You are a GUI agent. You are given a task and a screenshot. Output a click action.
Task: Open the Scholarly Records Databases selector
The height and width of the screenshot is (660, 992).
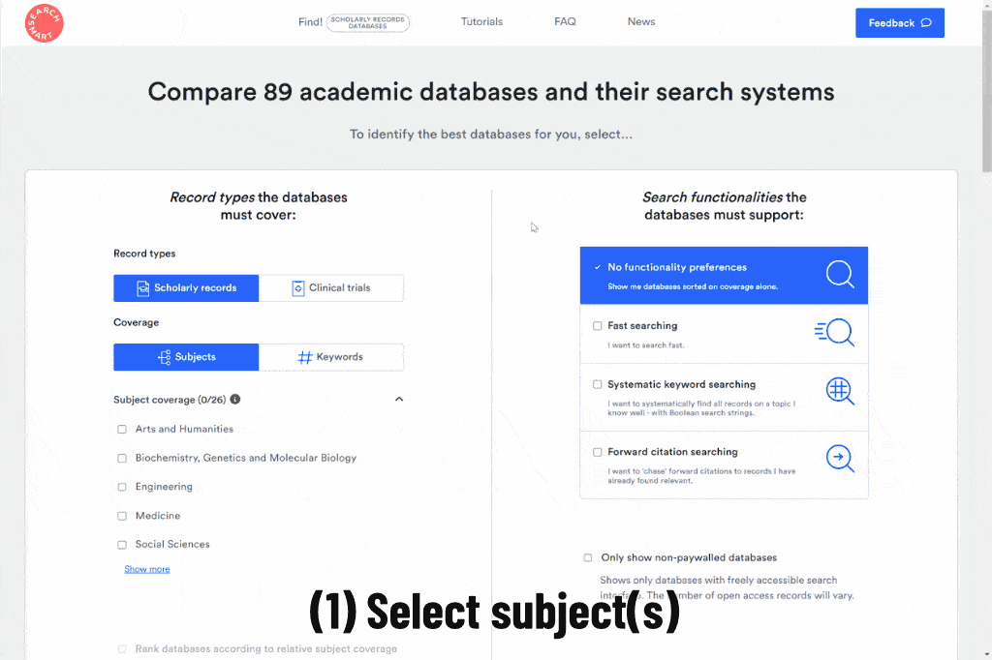pyautogui.click(x=368, y=22)
